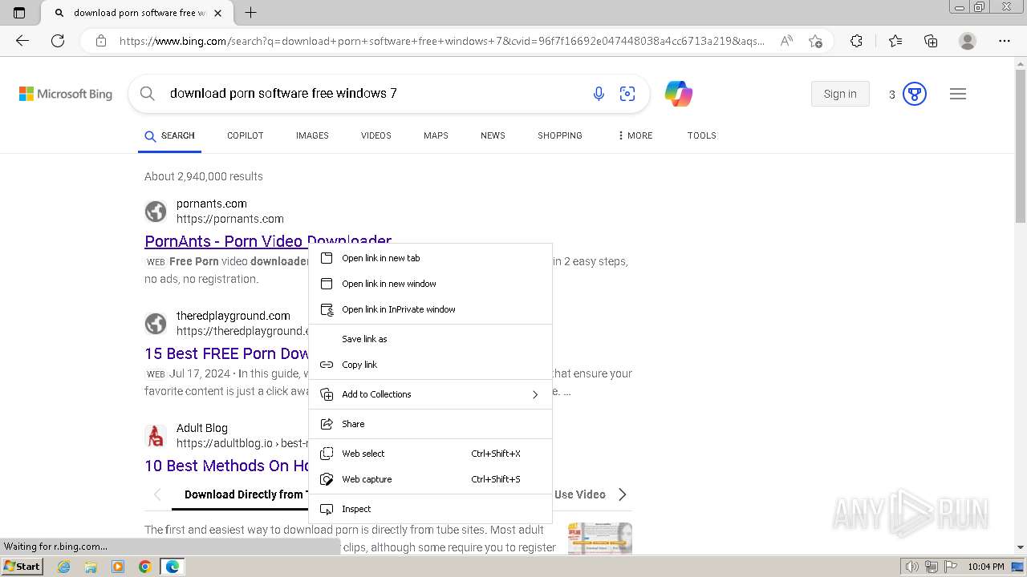Launch Internet Explorer from taskbar
Screen dimensions: 1027x577
[x=64, y=567]
